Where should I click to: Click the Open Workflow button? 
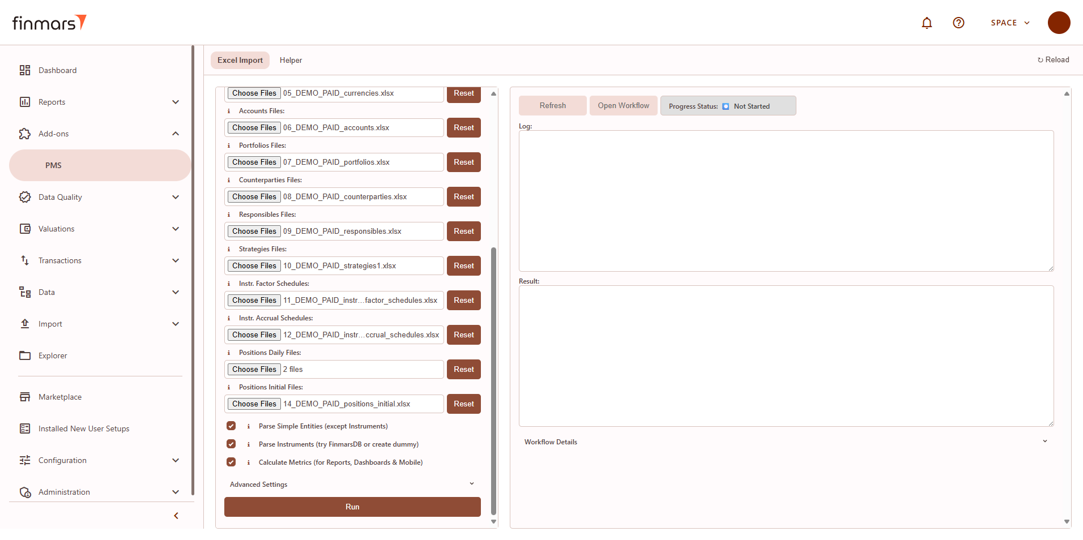coord(624,105)
